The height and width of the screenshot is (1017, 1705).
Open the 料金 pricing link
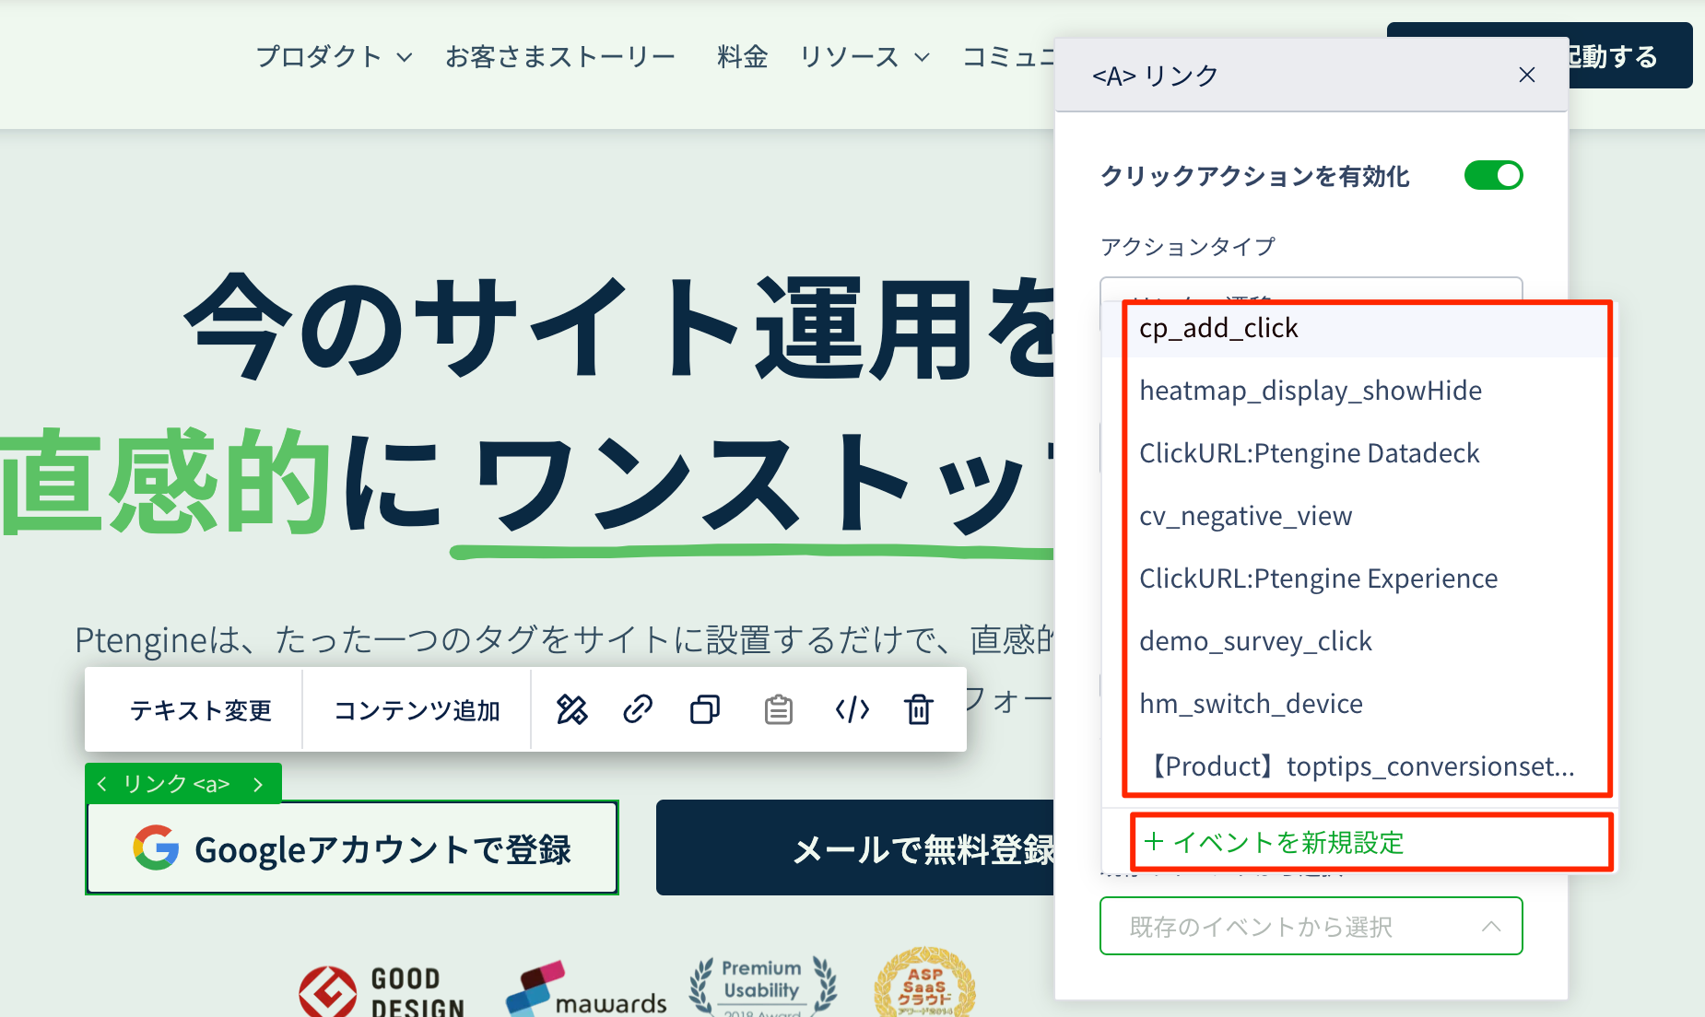pos(742,57)
